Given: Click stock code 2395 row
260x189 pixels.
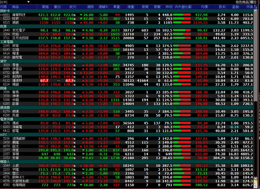Looking at the screenshot, I should [x=127, y=46].
